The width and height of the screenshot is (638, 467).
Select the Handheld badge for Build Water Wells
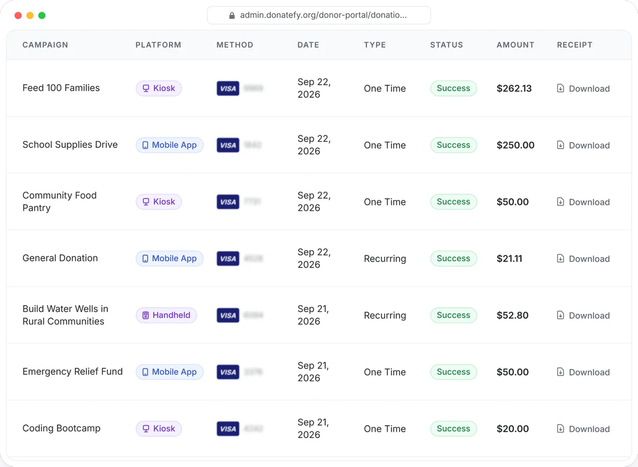tap(166, 315)
